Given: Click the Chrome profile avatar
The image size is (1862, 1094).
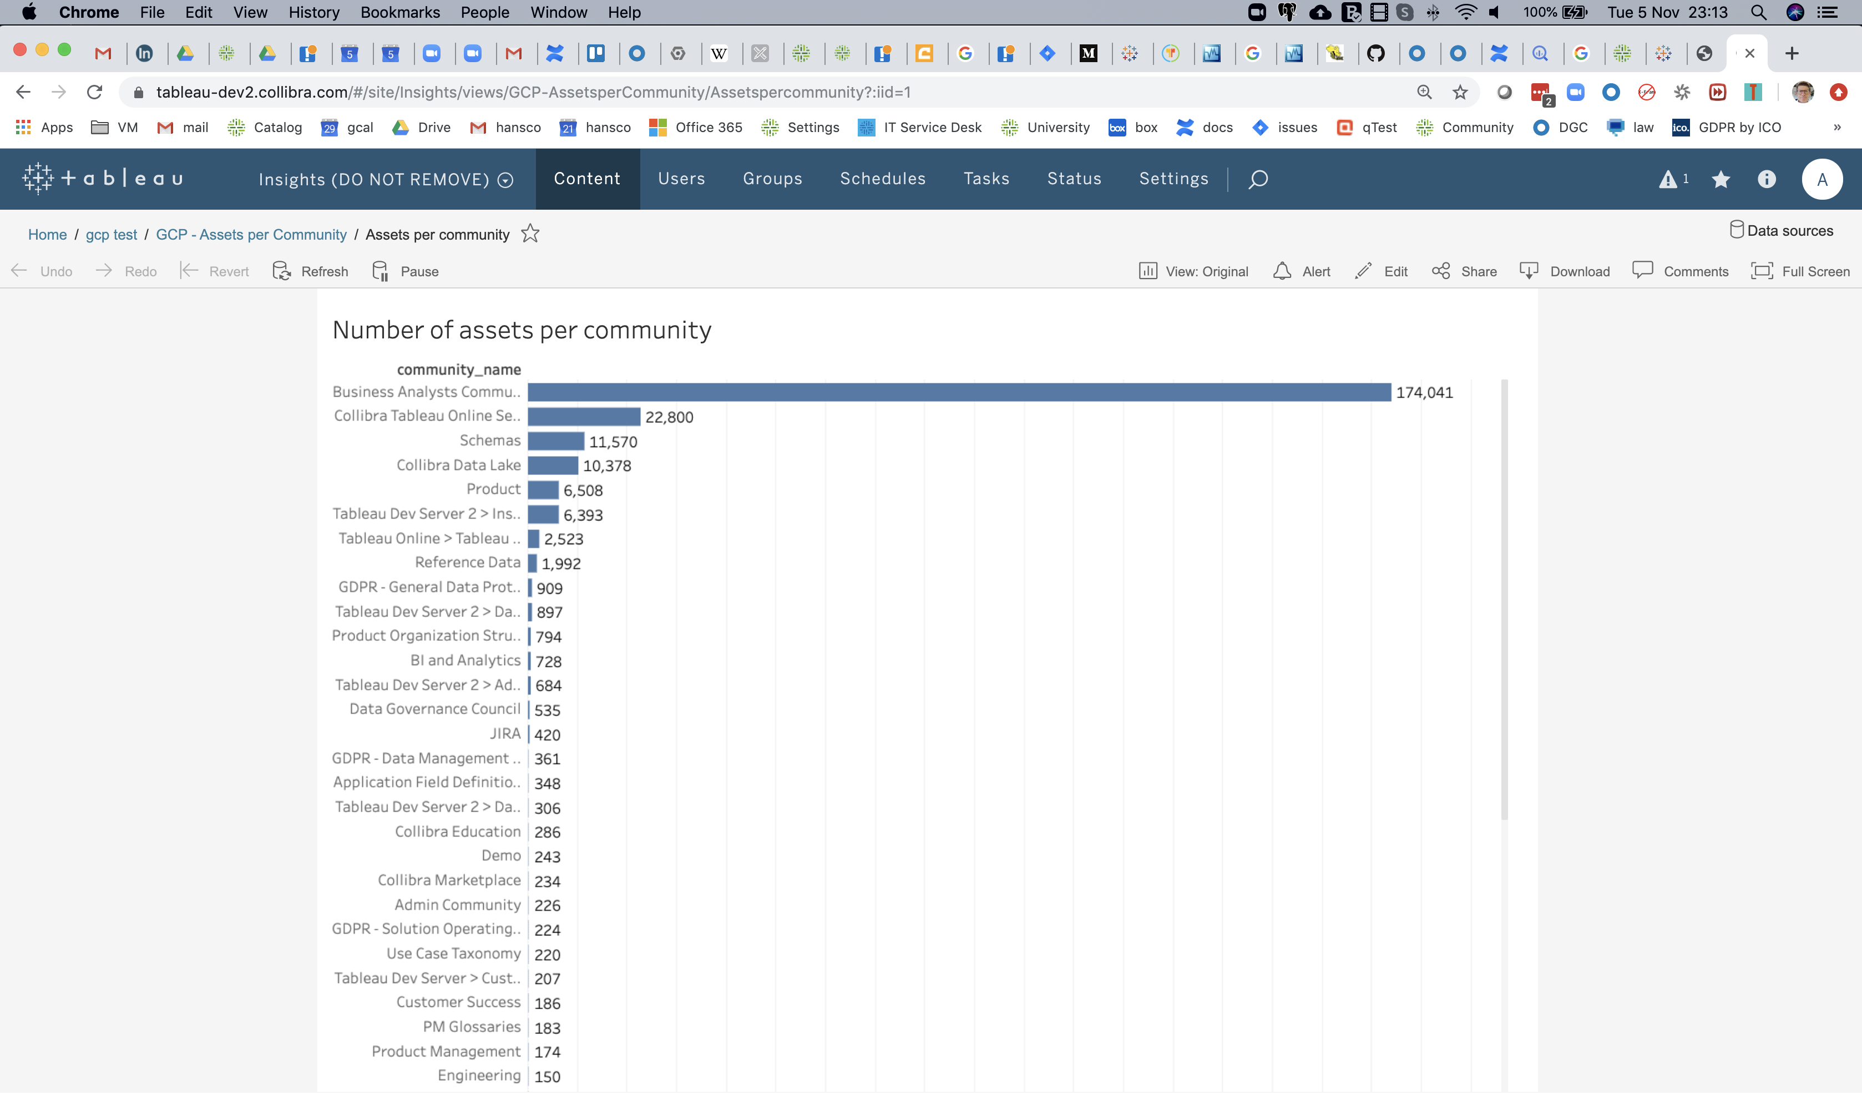Looking at the screenshot, I should 1802,92.
